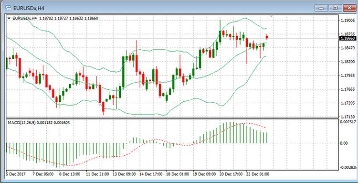Click the 20 Dec 17:00 time label
The height and width of the screenshot is (183, 358).
(x=232, y=174)
